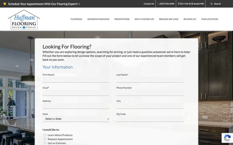Open the Window Fashions menu

[x=98, y=19]
